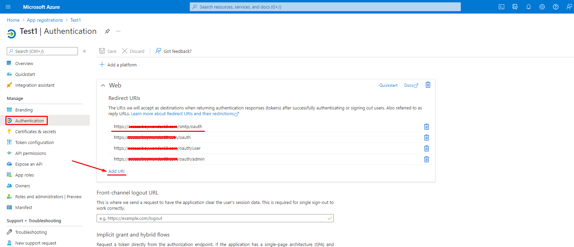
Task: Click the Test1 breadcrumb
Action: pyautogui.click(x=76, y=20)
